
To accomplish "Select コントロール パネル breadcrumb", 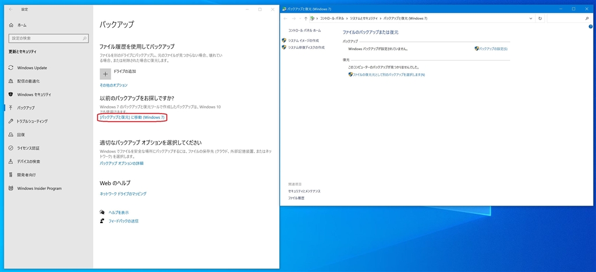I will point(332,18).
